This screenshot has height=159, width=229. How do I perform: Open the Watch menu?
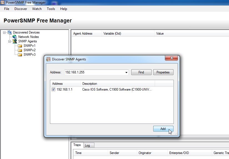pos(37,9)
